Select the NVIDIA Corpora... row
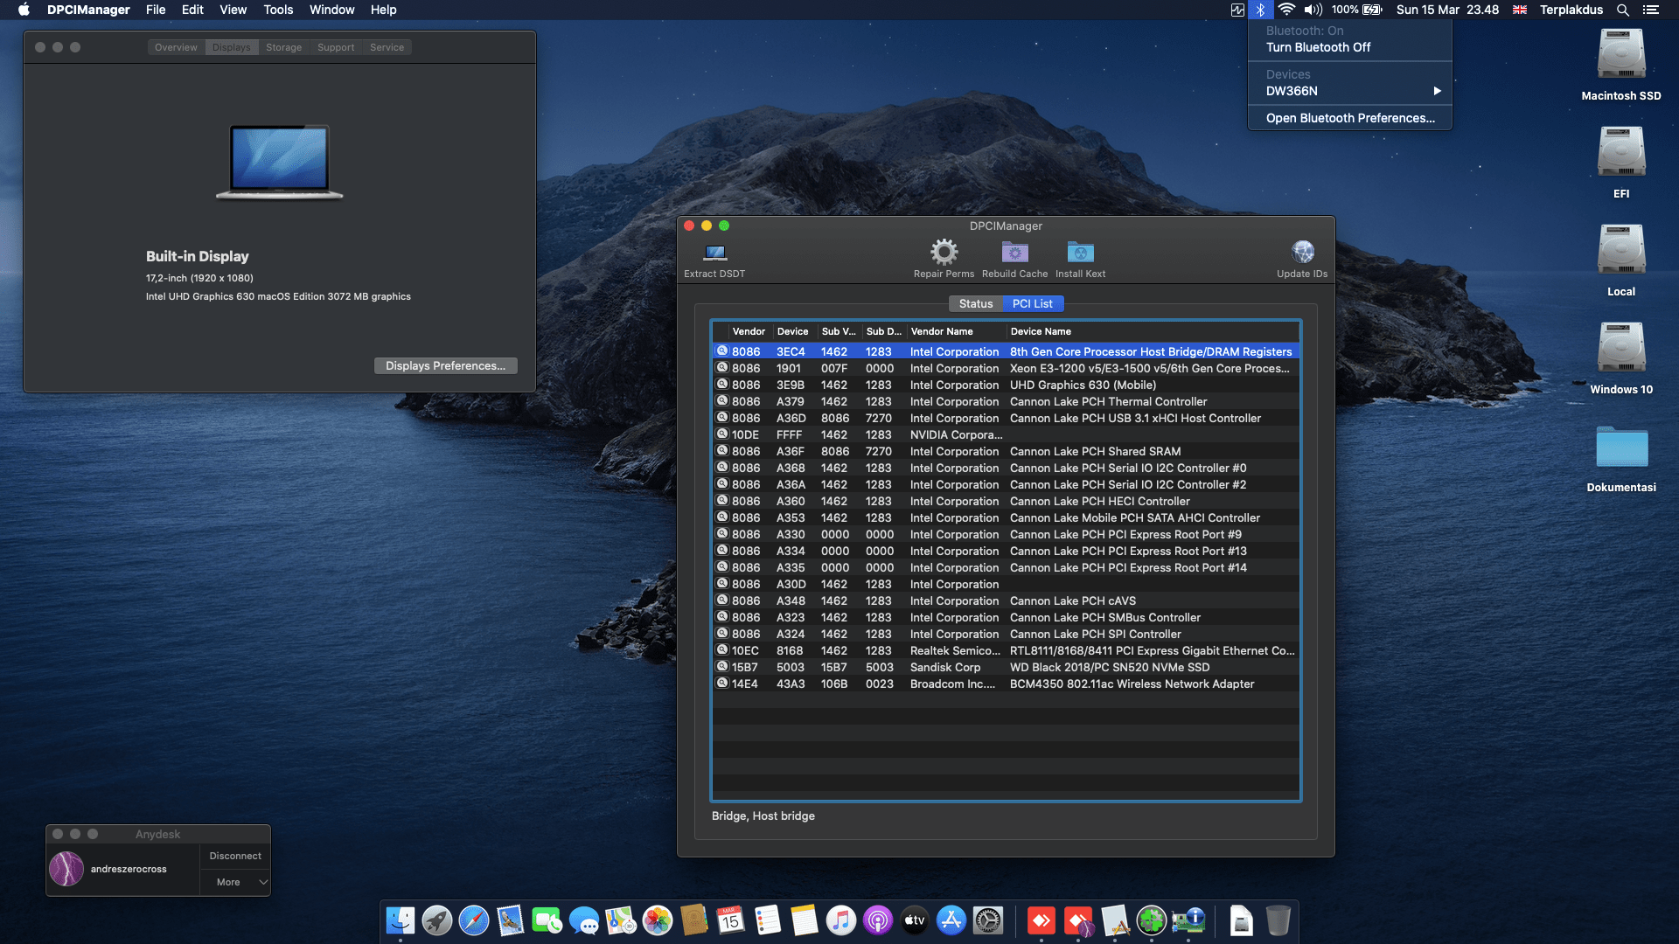This screenshot has width=1679, height=944. point(1006,434)
